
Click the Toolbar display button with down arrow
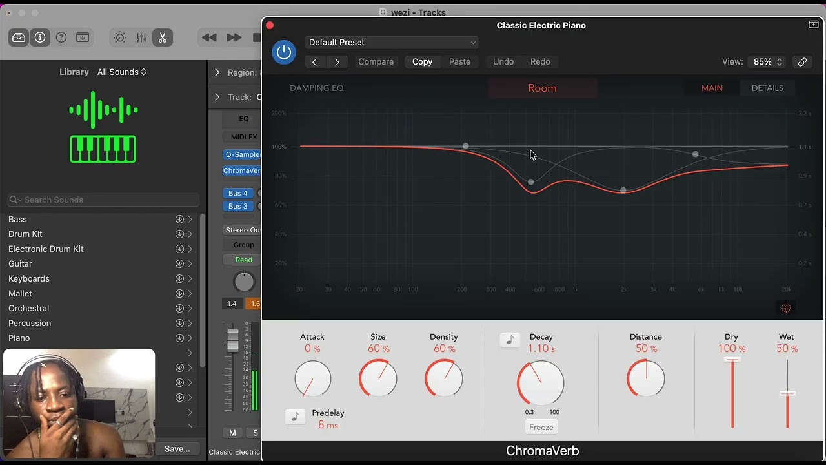click(83, 37)
